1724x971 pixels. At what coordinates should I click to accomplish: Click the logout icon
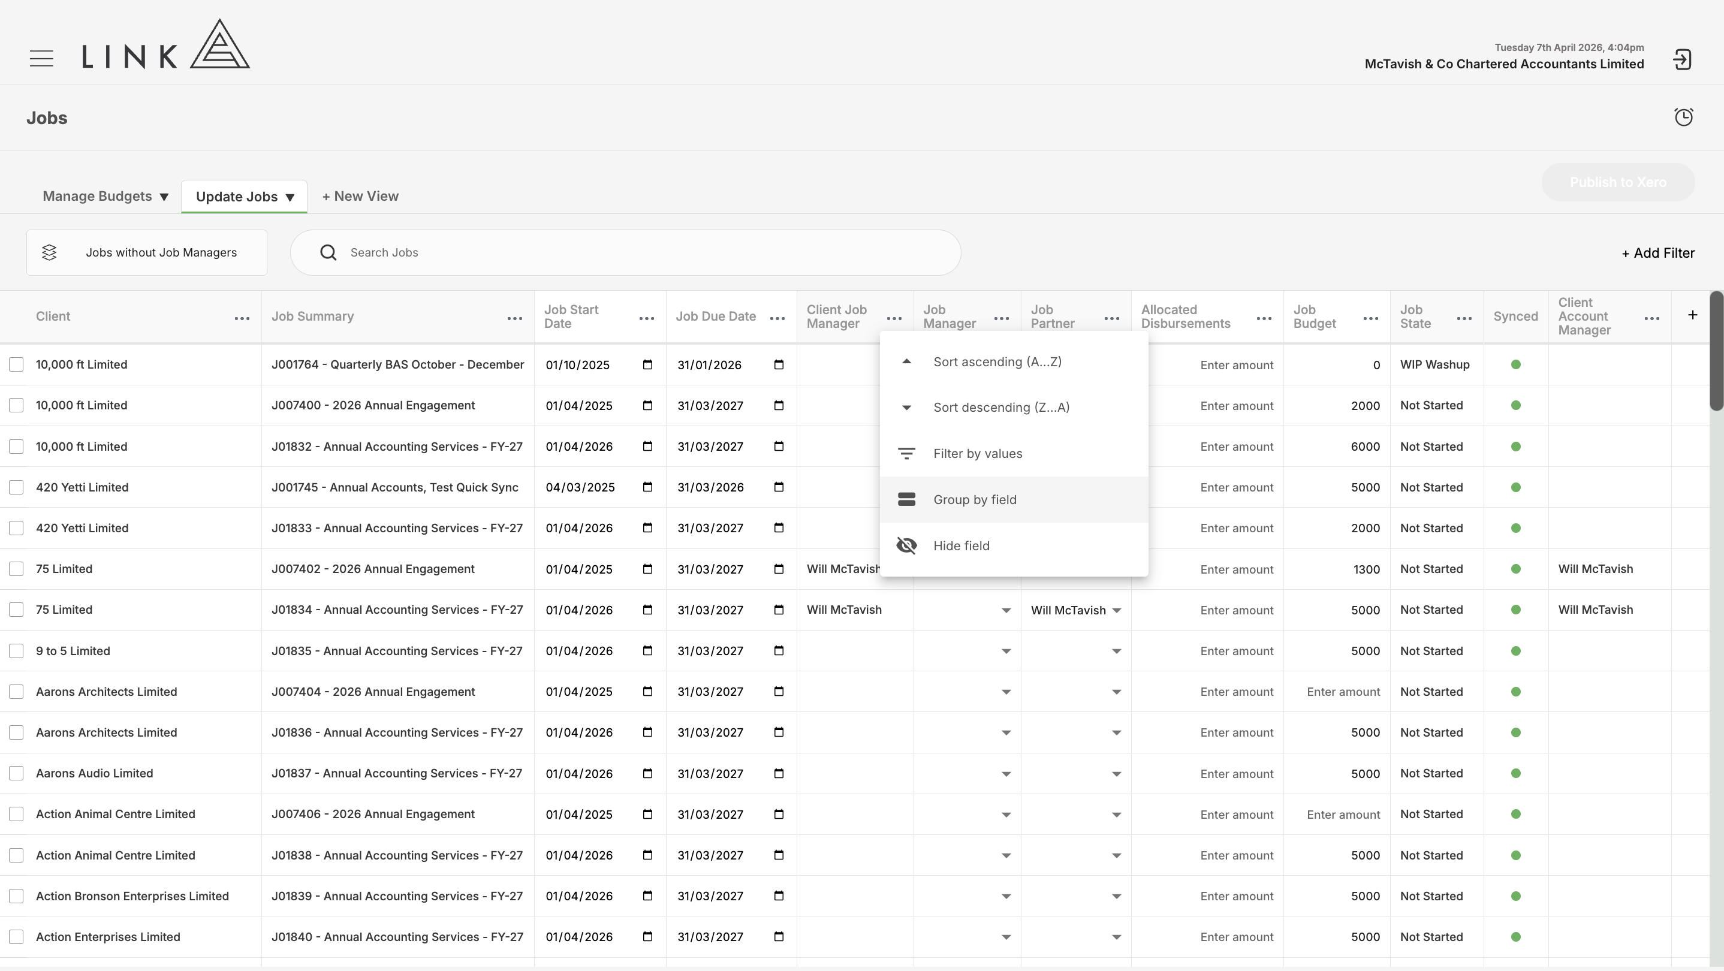[1682, 59]
